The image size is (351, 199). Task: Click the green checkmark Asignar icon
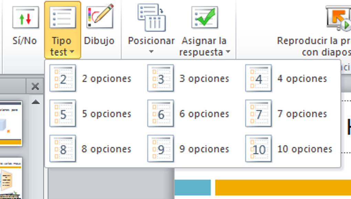205,18
